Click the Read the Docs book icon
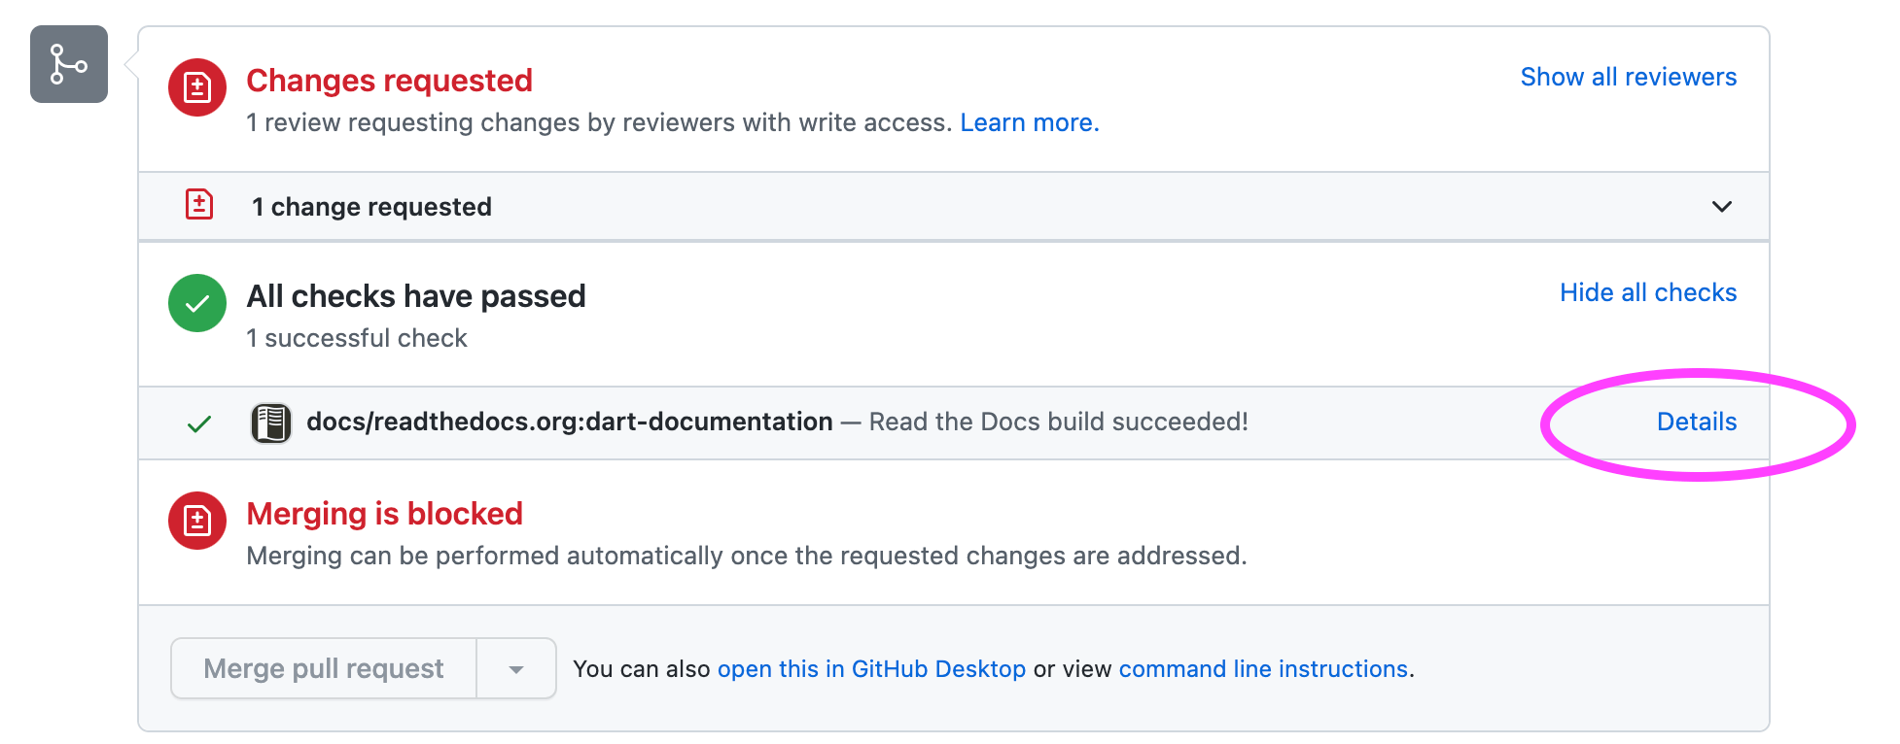 click(271, 423)
